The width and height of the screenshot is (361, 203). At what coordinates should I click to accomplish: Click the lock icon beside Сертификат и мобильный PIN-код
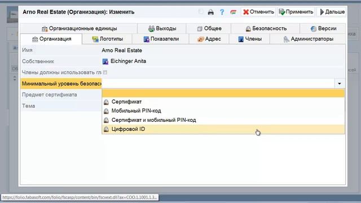(106, 120)
